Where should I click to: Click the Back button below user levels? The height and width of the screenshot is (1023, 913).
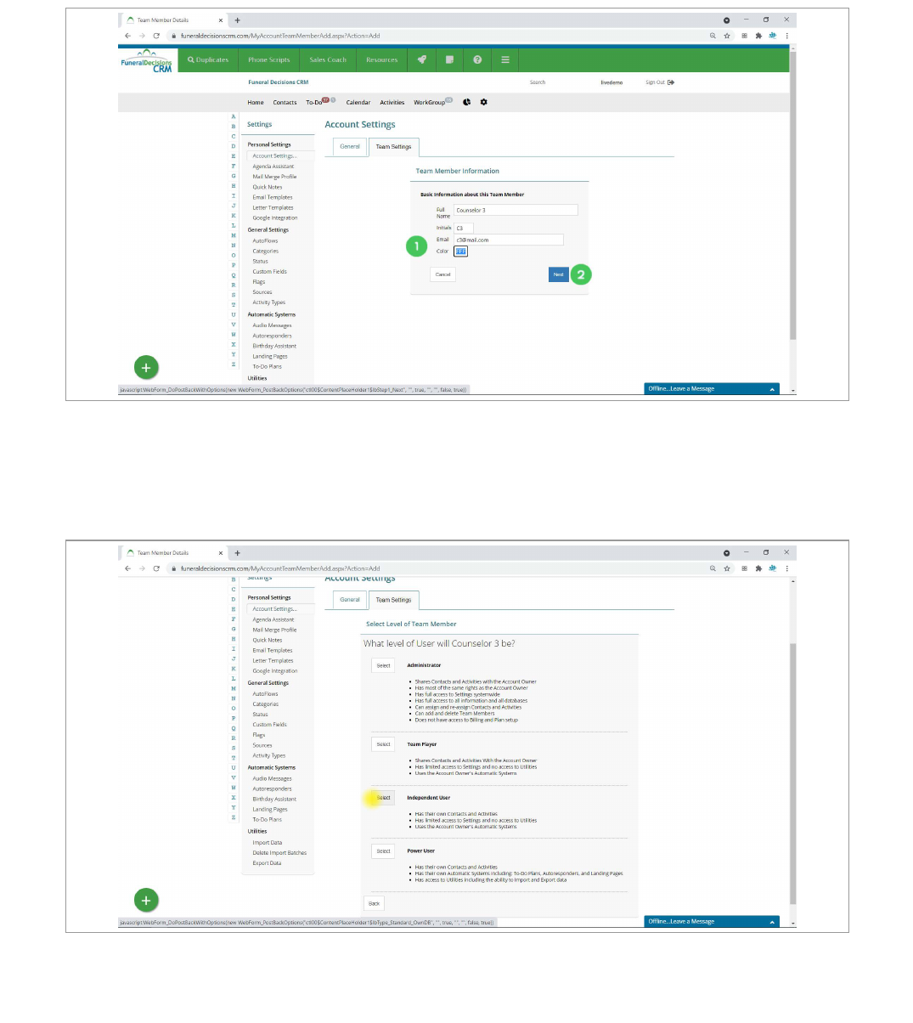pyautogui.click(x=374, y=903)
